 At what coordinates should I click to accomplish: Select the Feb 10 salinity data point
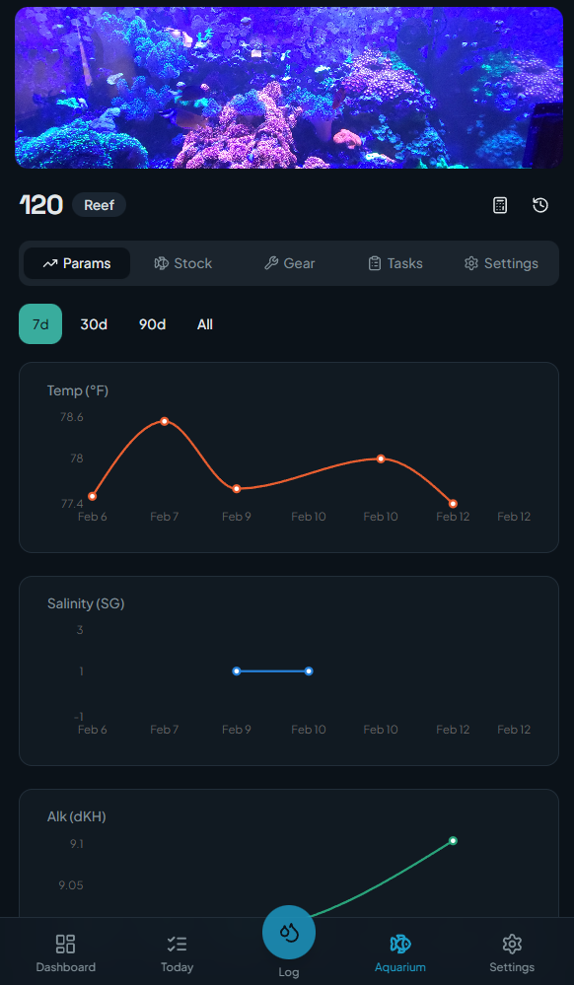309,671
